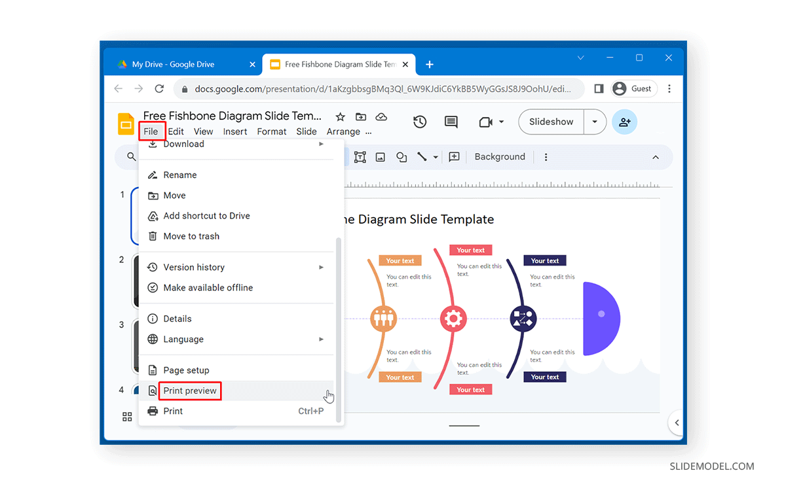Select the insert shape tool
This screenshot has width=786, height=486.
pyautogui.click(x=402, y=157)
